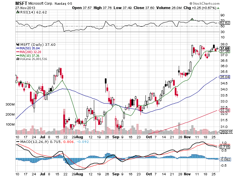Click the Close 37.60 value in the header
The width and height of the screenshot is (233, 177).
click(x=144, y=8)
